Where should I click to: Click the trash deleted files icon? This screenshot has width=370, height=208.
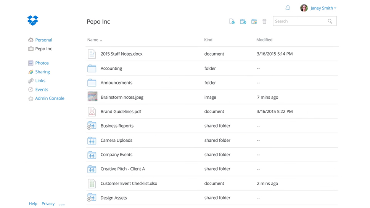point(264,21)
